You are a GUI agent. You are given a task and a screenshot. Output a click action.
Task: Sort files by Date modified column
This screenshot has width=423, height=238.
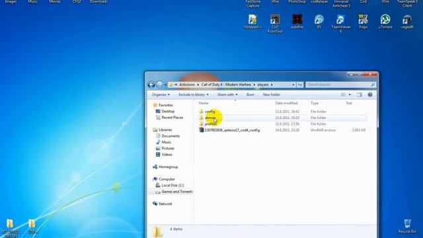(286, 103)
